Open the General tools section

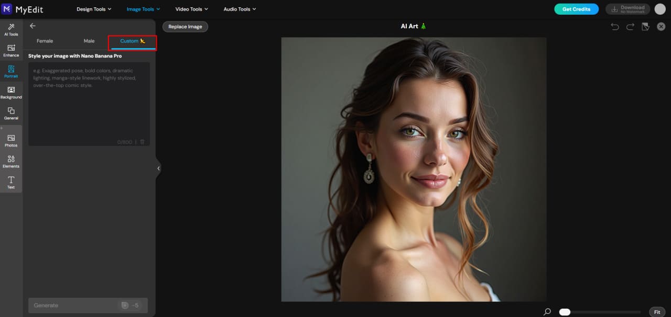coord(11,114)
